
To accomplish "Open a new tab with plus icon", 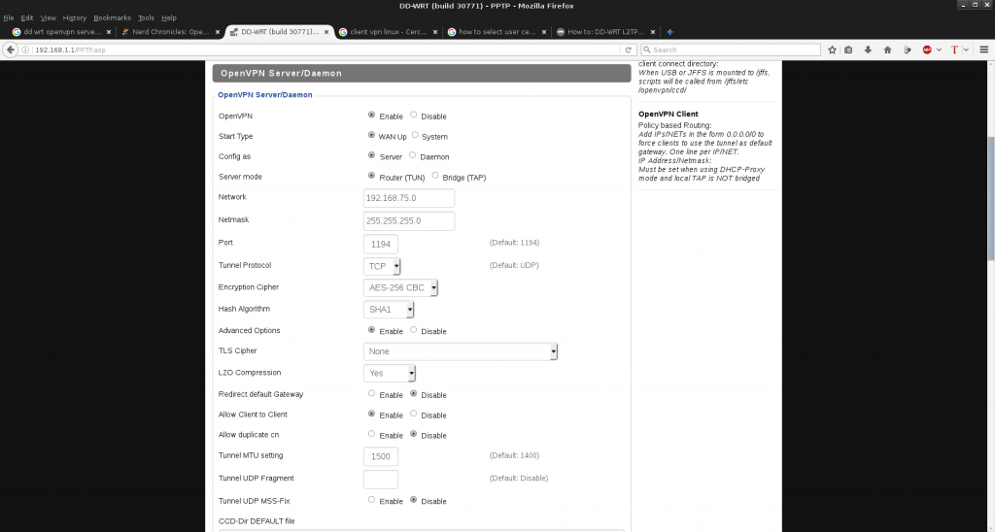I will tap(670, 32).
